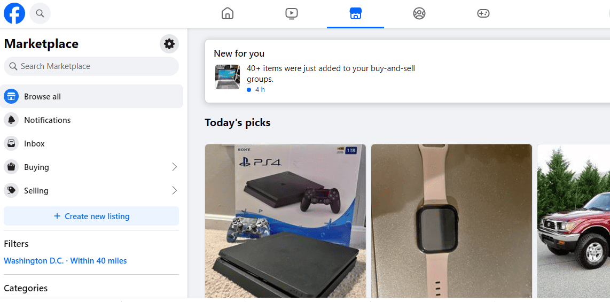Go to the Home feed icon

227,13
